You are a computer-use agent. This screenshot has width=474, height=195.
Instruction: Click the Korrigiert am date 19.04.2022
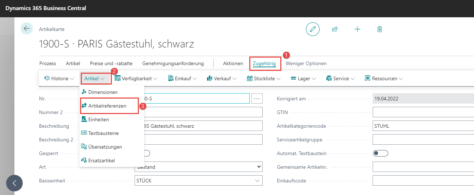click(423, 98)
